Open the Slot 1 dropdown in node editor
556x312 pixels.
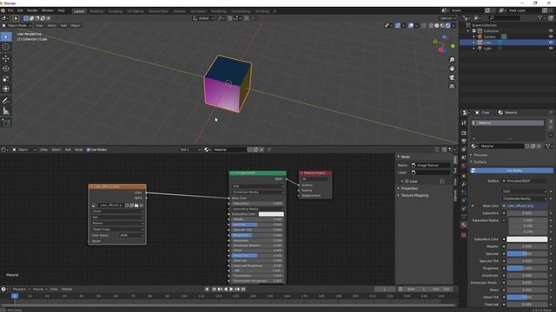tap(190, 150)
